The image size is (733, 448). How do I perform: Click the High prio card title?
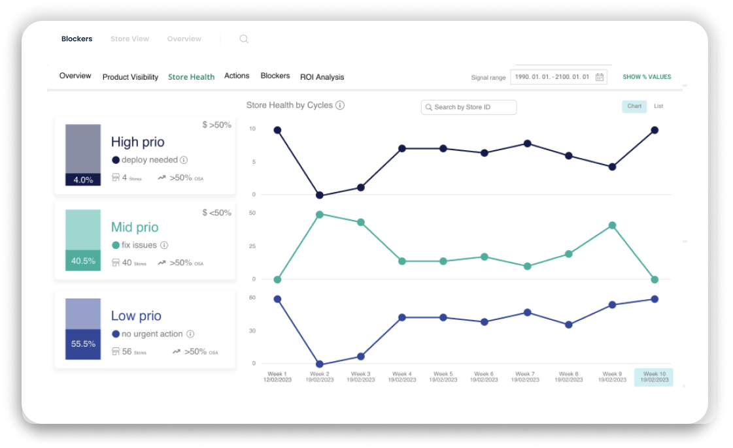pyautogui.click(x=137, y=142)
